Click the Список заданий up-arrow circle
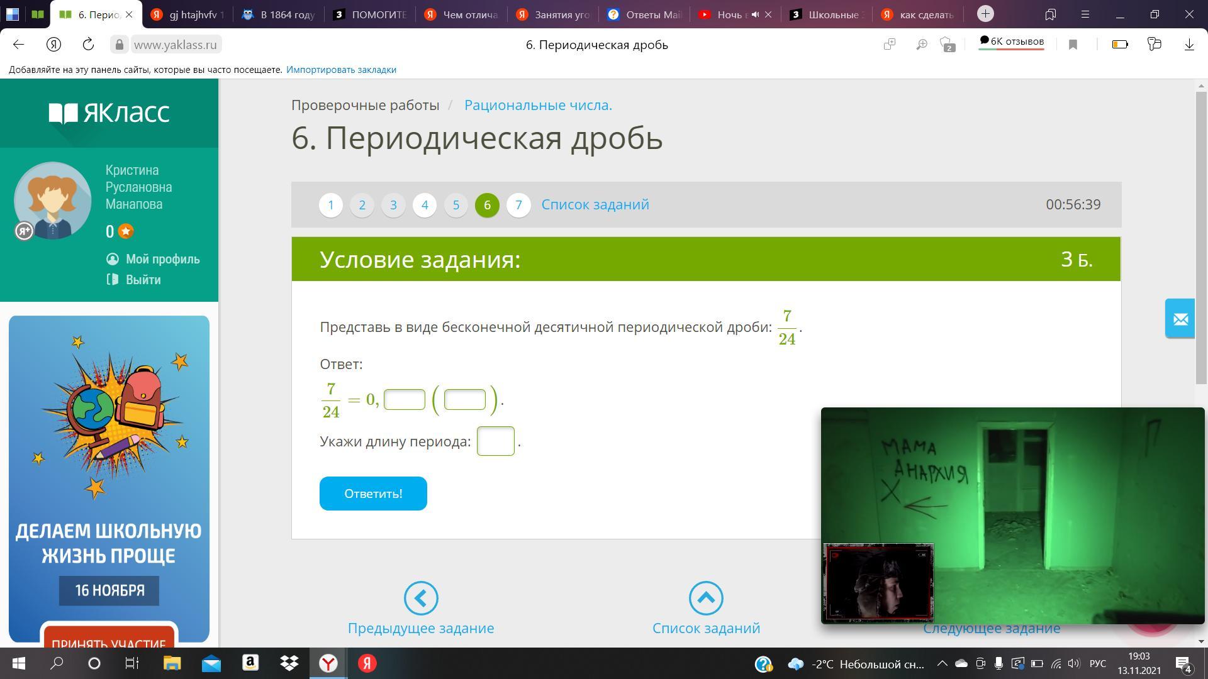This screenshot has height=679, width=1208. coord(706,598)
